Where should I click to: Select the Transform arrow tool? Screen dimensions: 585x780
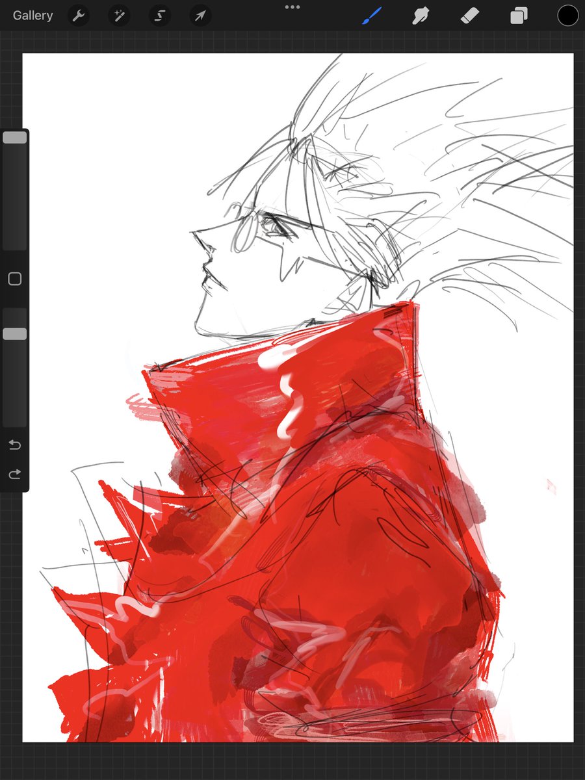coord(200,15)
